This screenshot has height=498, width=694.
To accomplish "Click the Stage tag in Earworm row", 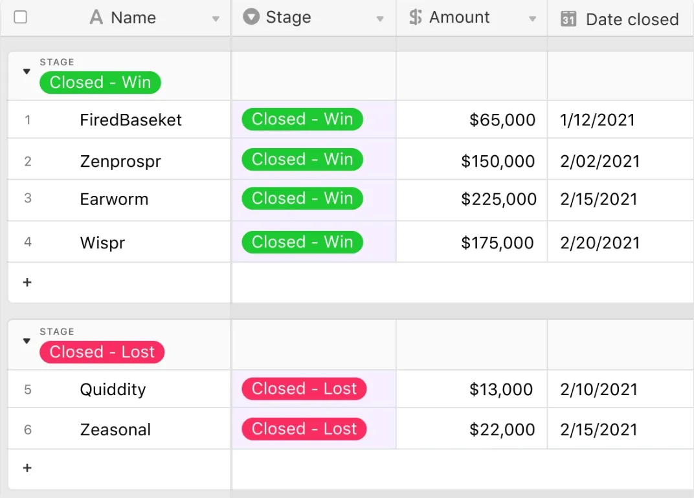I will (x=302, y=198).
